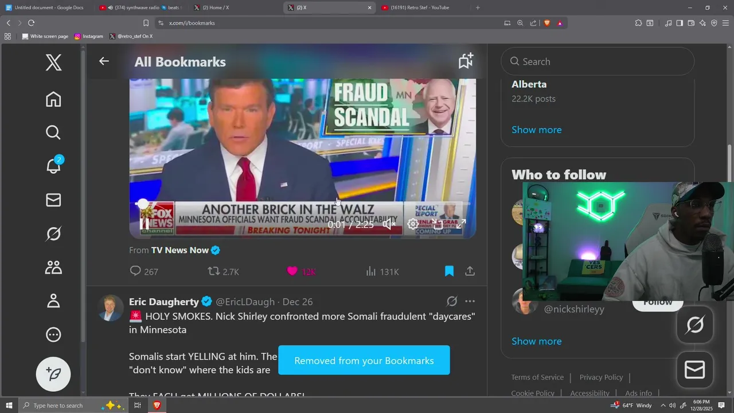734x413 pixels.
Task: Expand the video to fullscreen
Action: pos(460,224)
